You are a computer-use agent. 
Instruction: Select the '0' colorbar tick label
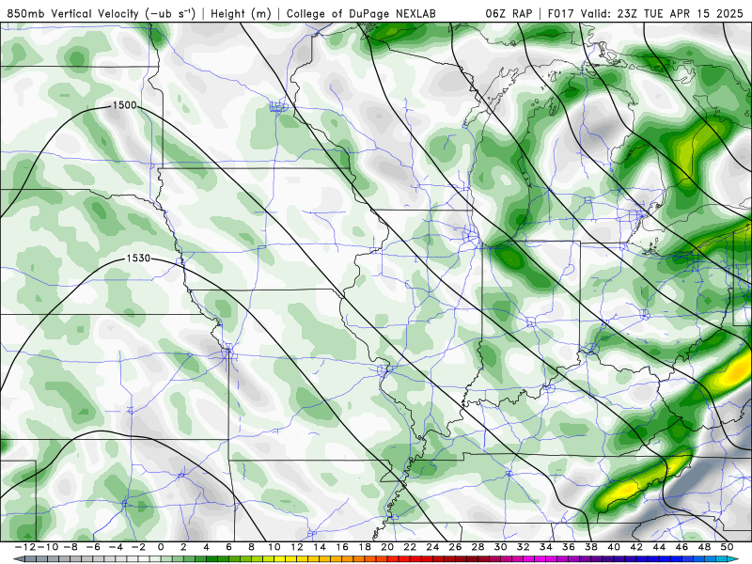[x=161, y=547]
